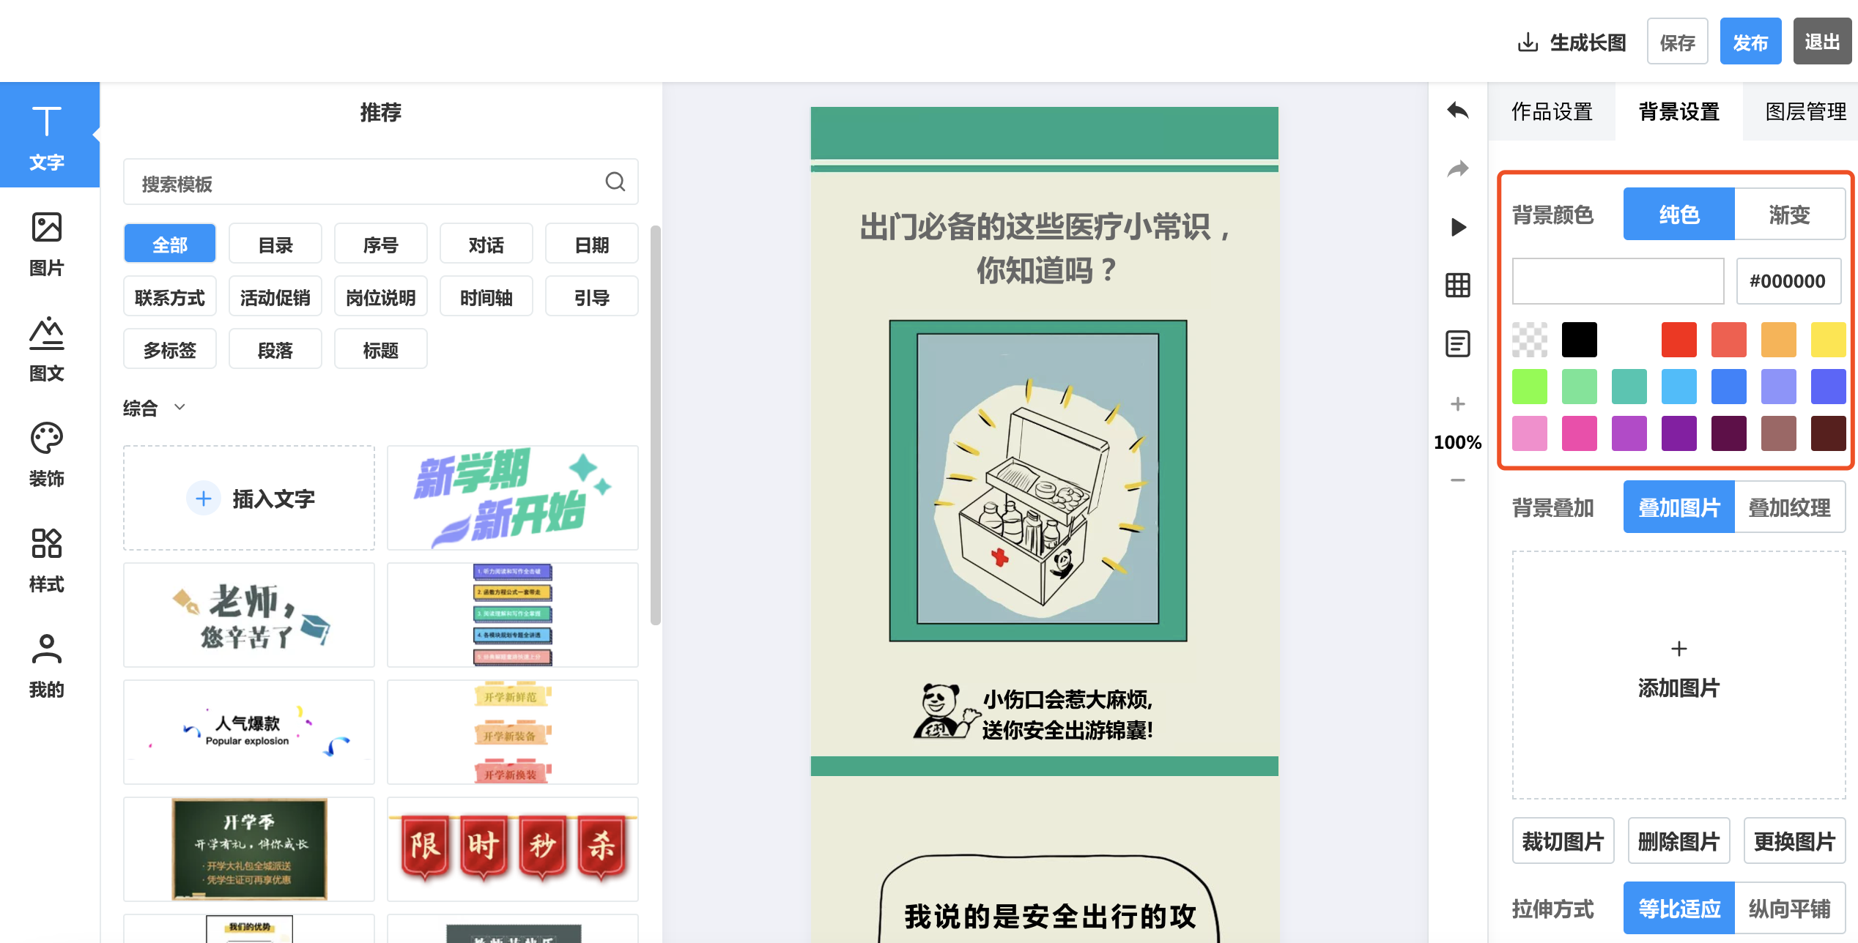The height and width of the screenshot is (943, 1858).
Task: Click the undo arrow icon
Action: [x=1457, y=111]
